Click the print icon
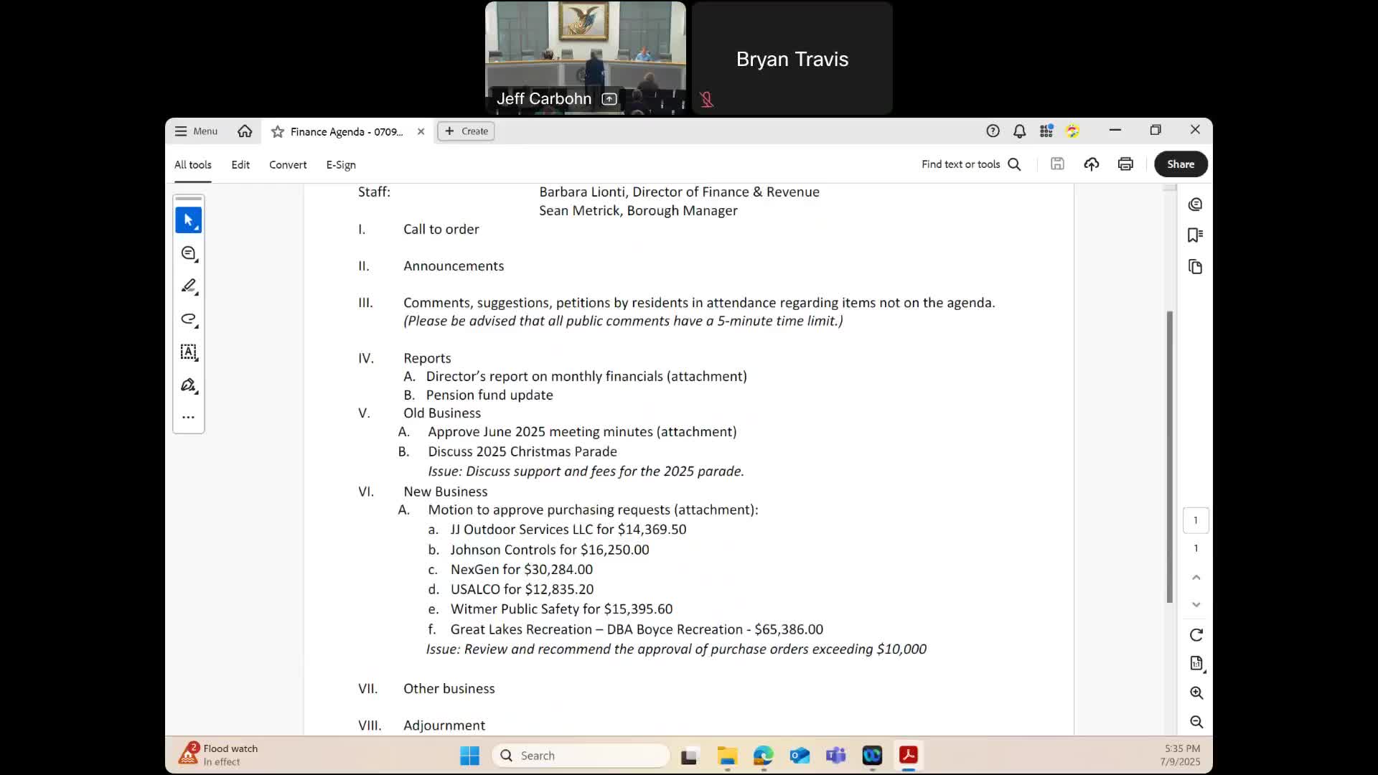1378x775 pixels. pyautogui.click(x=1125, y=164)
